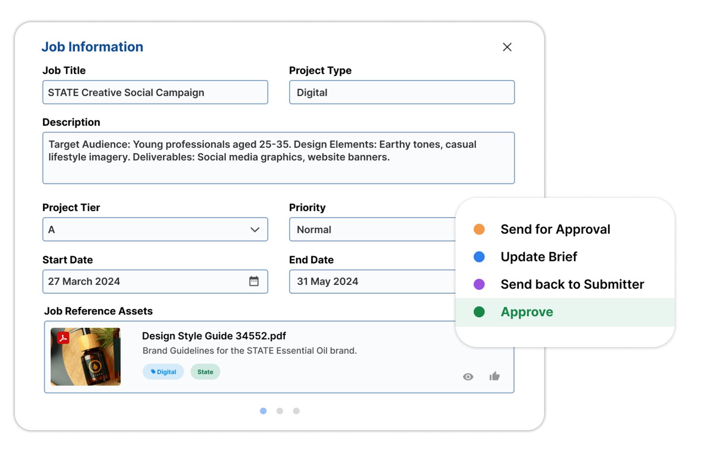The height and width of the screenshot is (470, 705).
Task: Click the State tag chip
Action: point(205,372)
